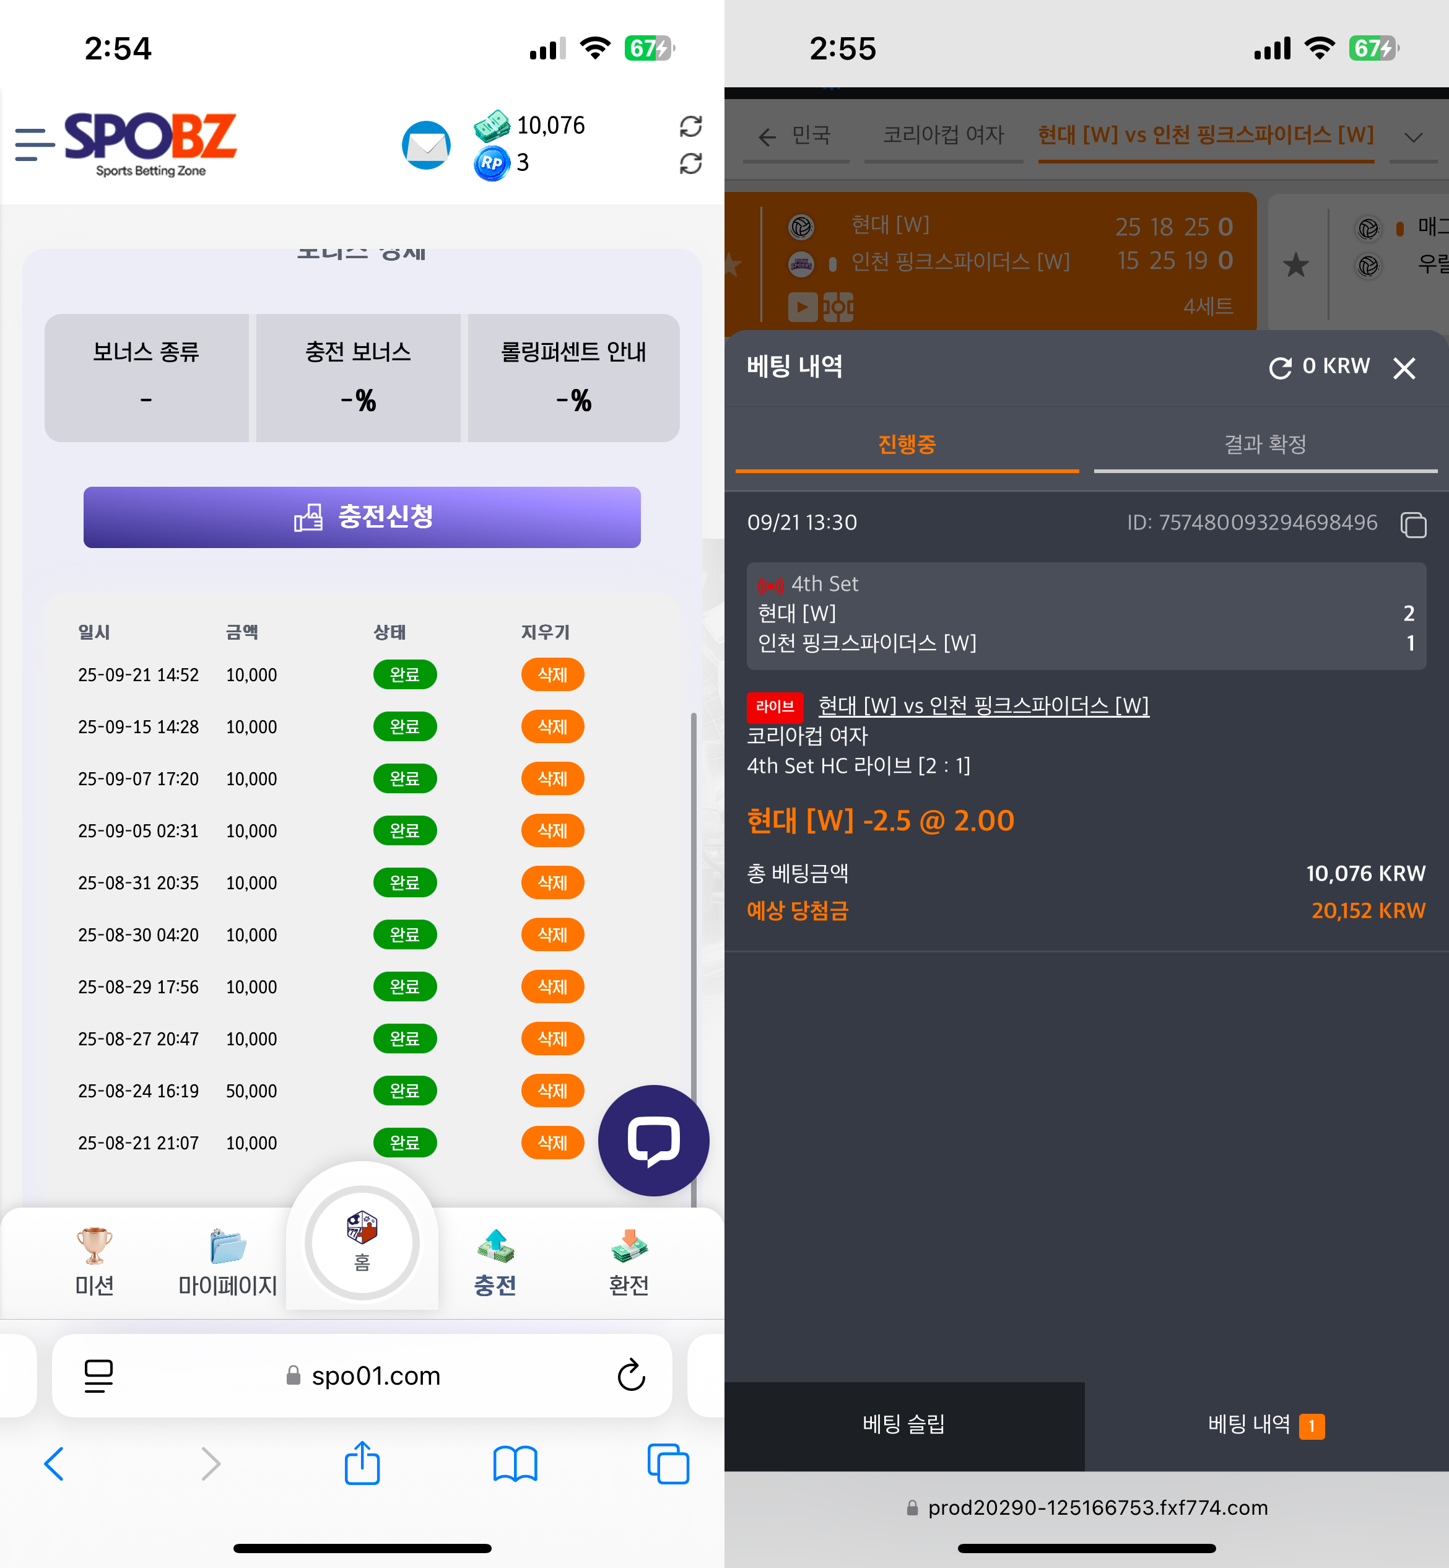Delete the 25-09-21 14:52 record
The height and width of the screenshot is (1568, 1449).
point(552,675)
